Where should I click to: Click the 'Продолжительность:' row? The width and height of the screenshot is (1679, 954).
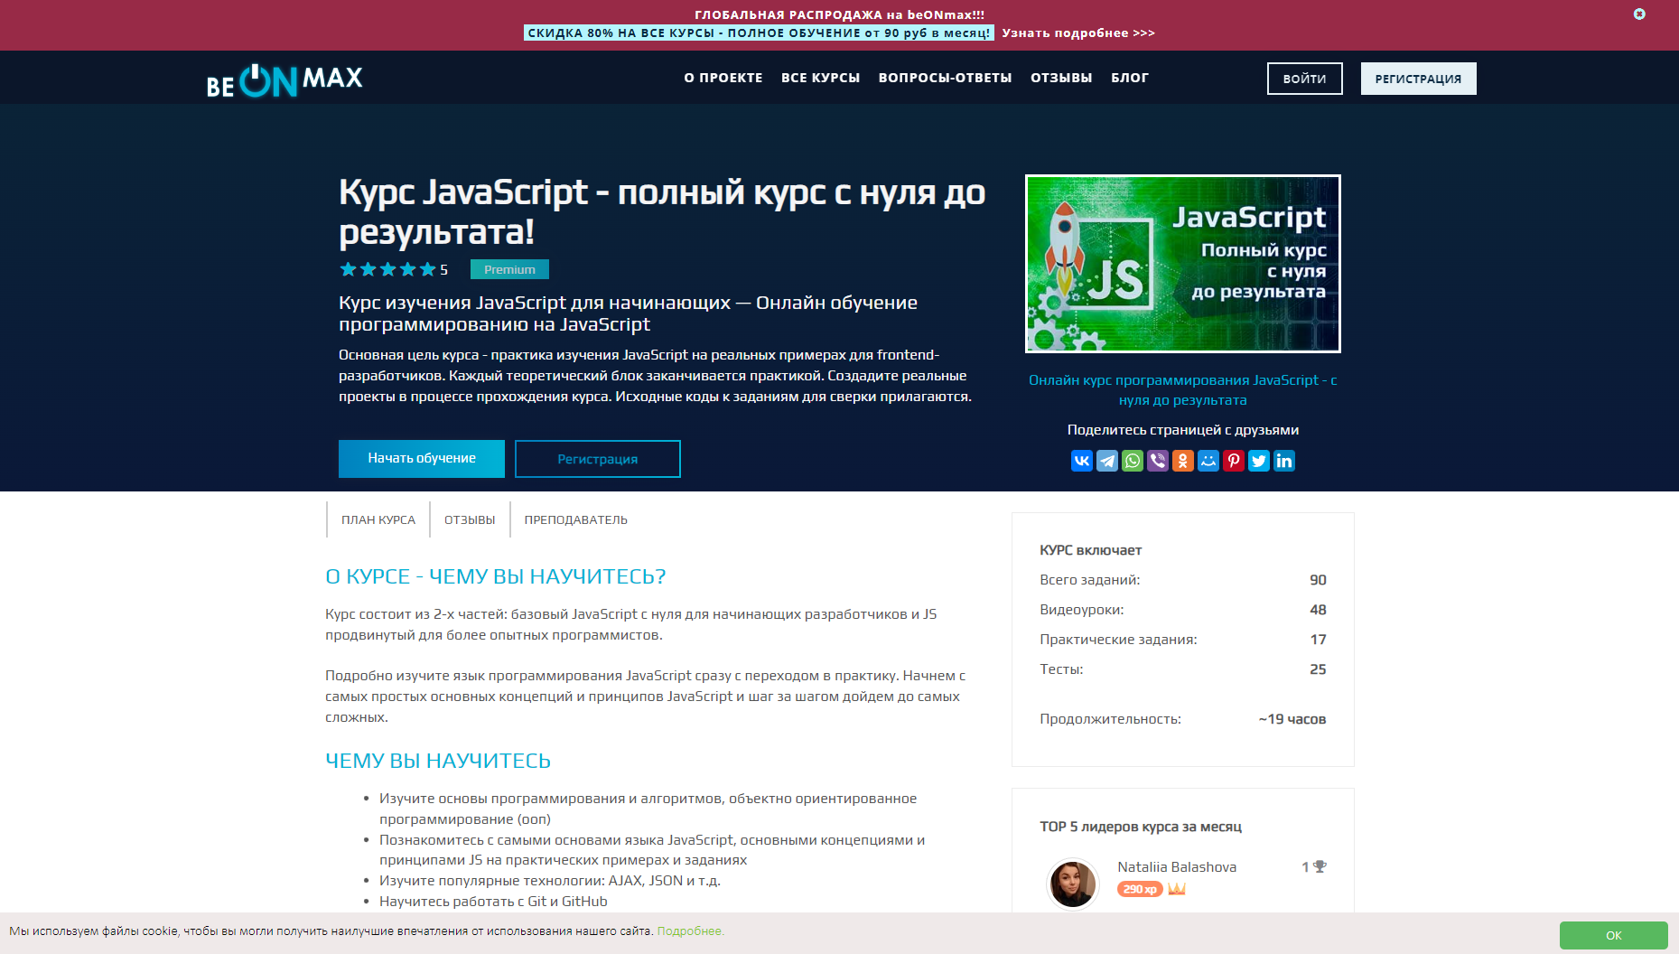1183,719
